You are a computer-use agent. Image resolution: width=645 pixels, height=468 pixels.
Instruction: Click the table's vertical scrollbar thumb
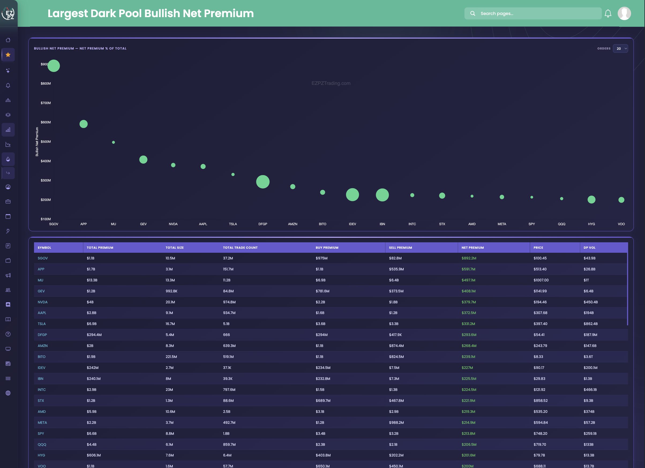[627, 289]
